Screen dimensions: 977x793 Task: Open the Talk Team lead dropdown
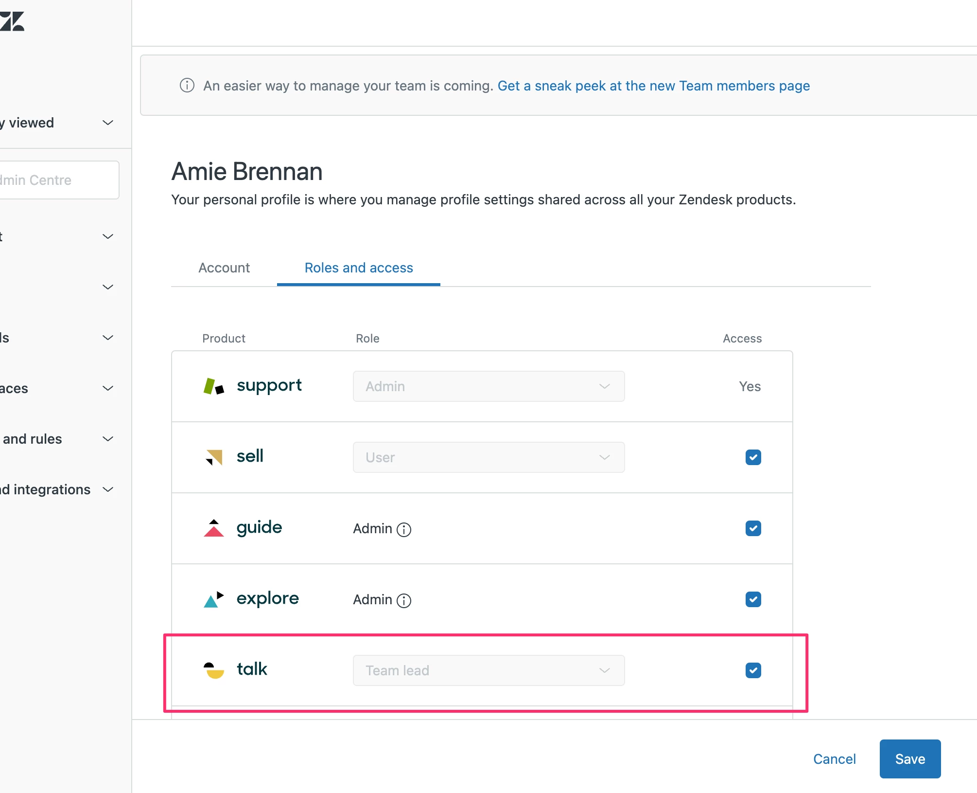click(488, 670)
